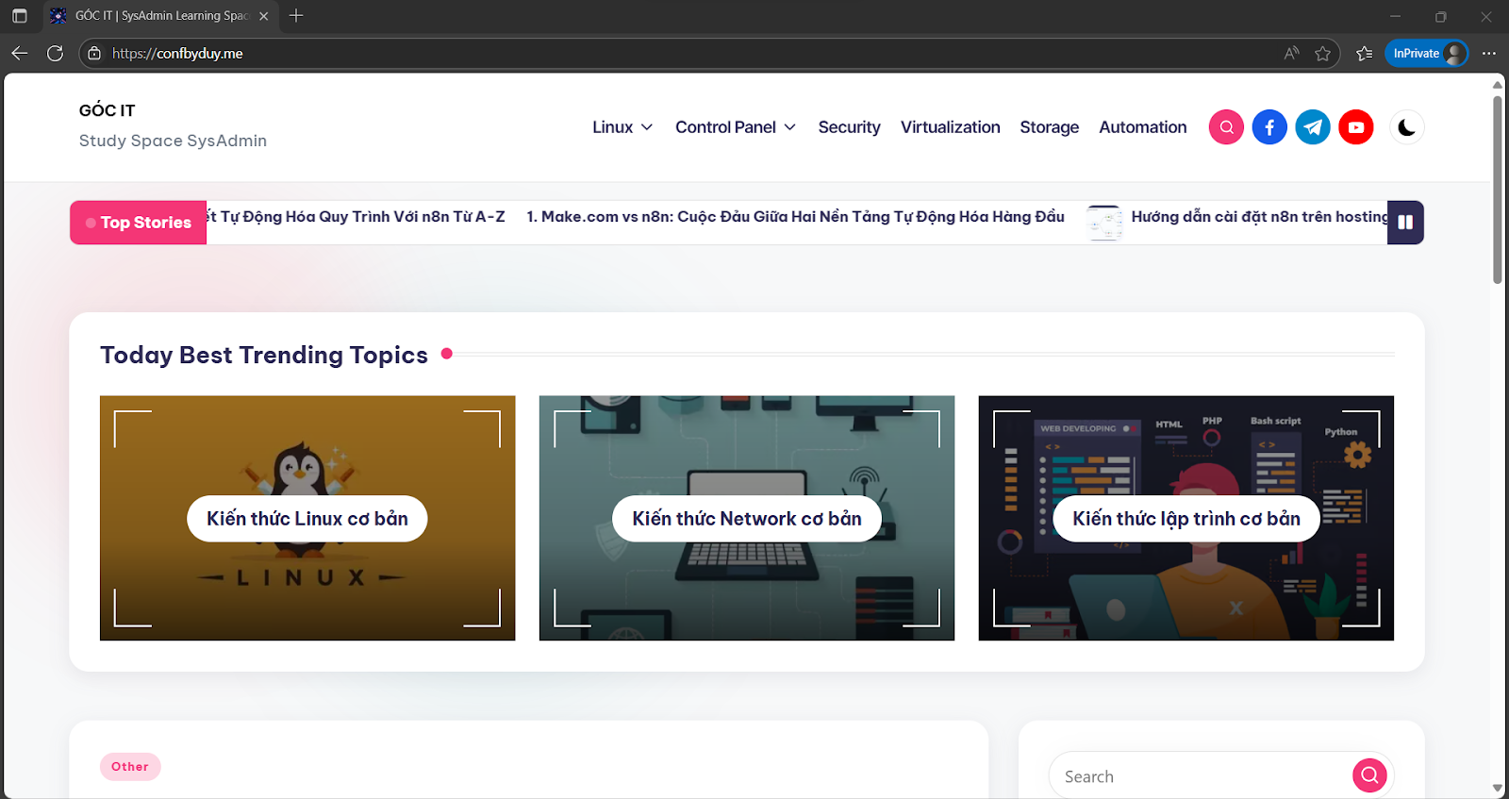The height and width of the screenshot is (799, 1509).
Task: Open the Linux menu item
Action: pyautogui.click(x=612, y=127)
